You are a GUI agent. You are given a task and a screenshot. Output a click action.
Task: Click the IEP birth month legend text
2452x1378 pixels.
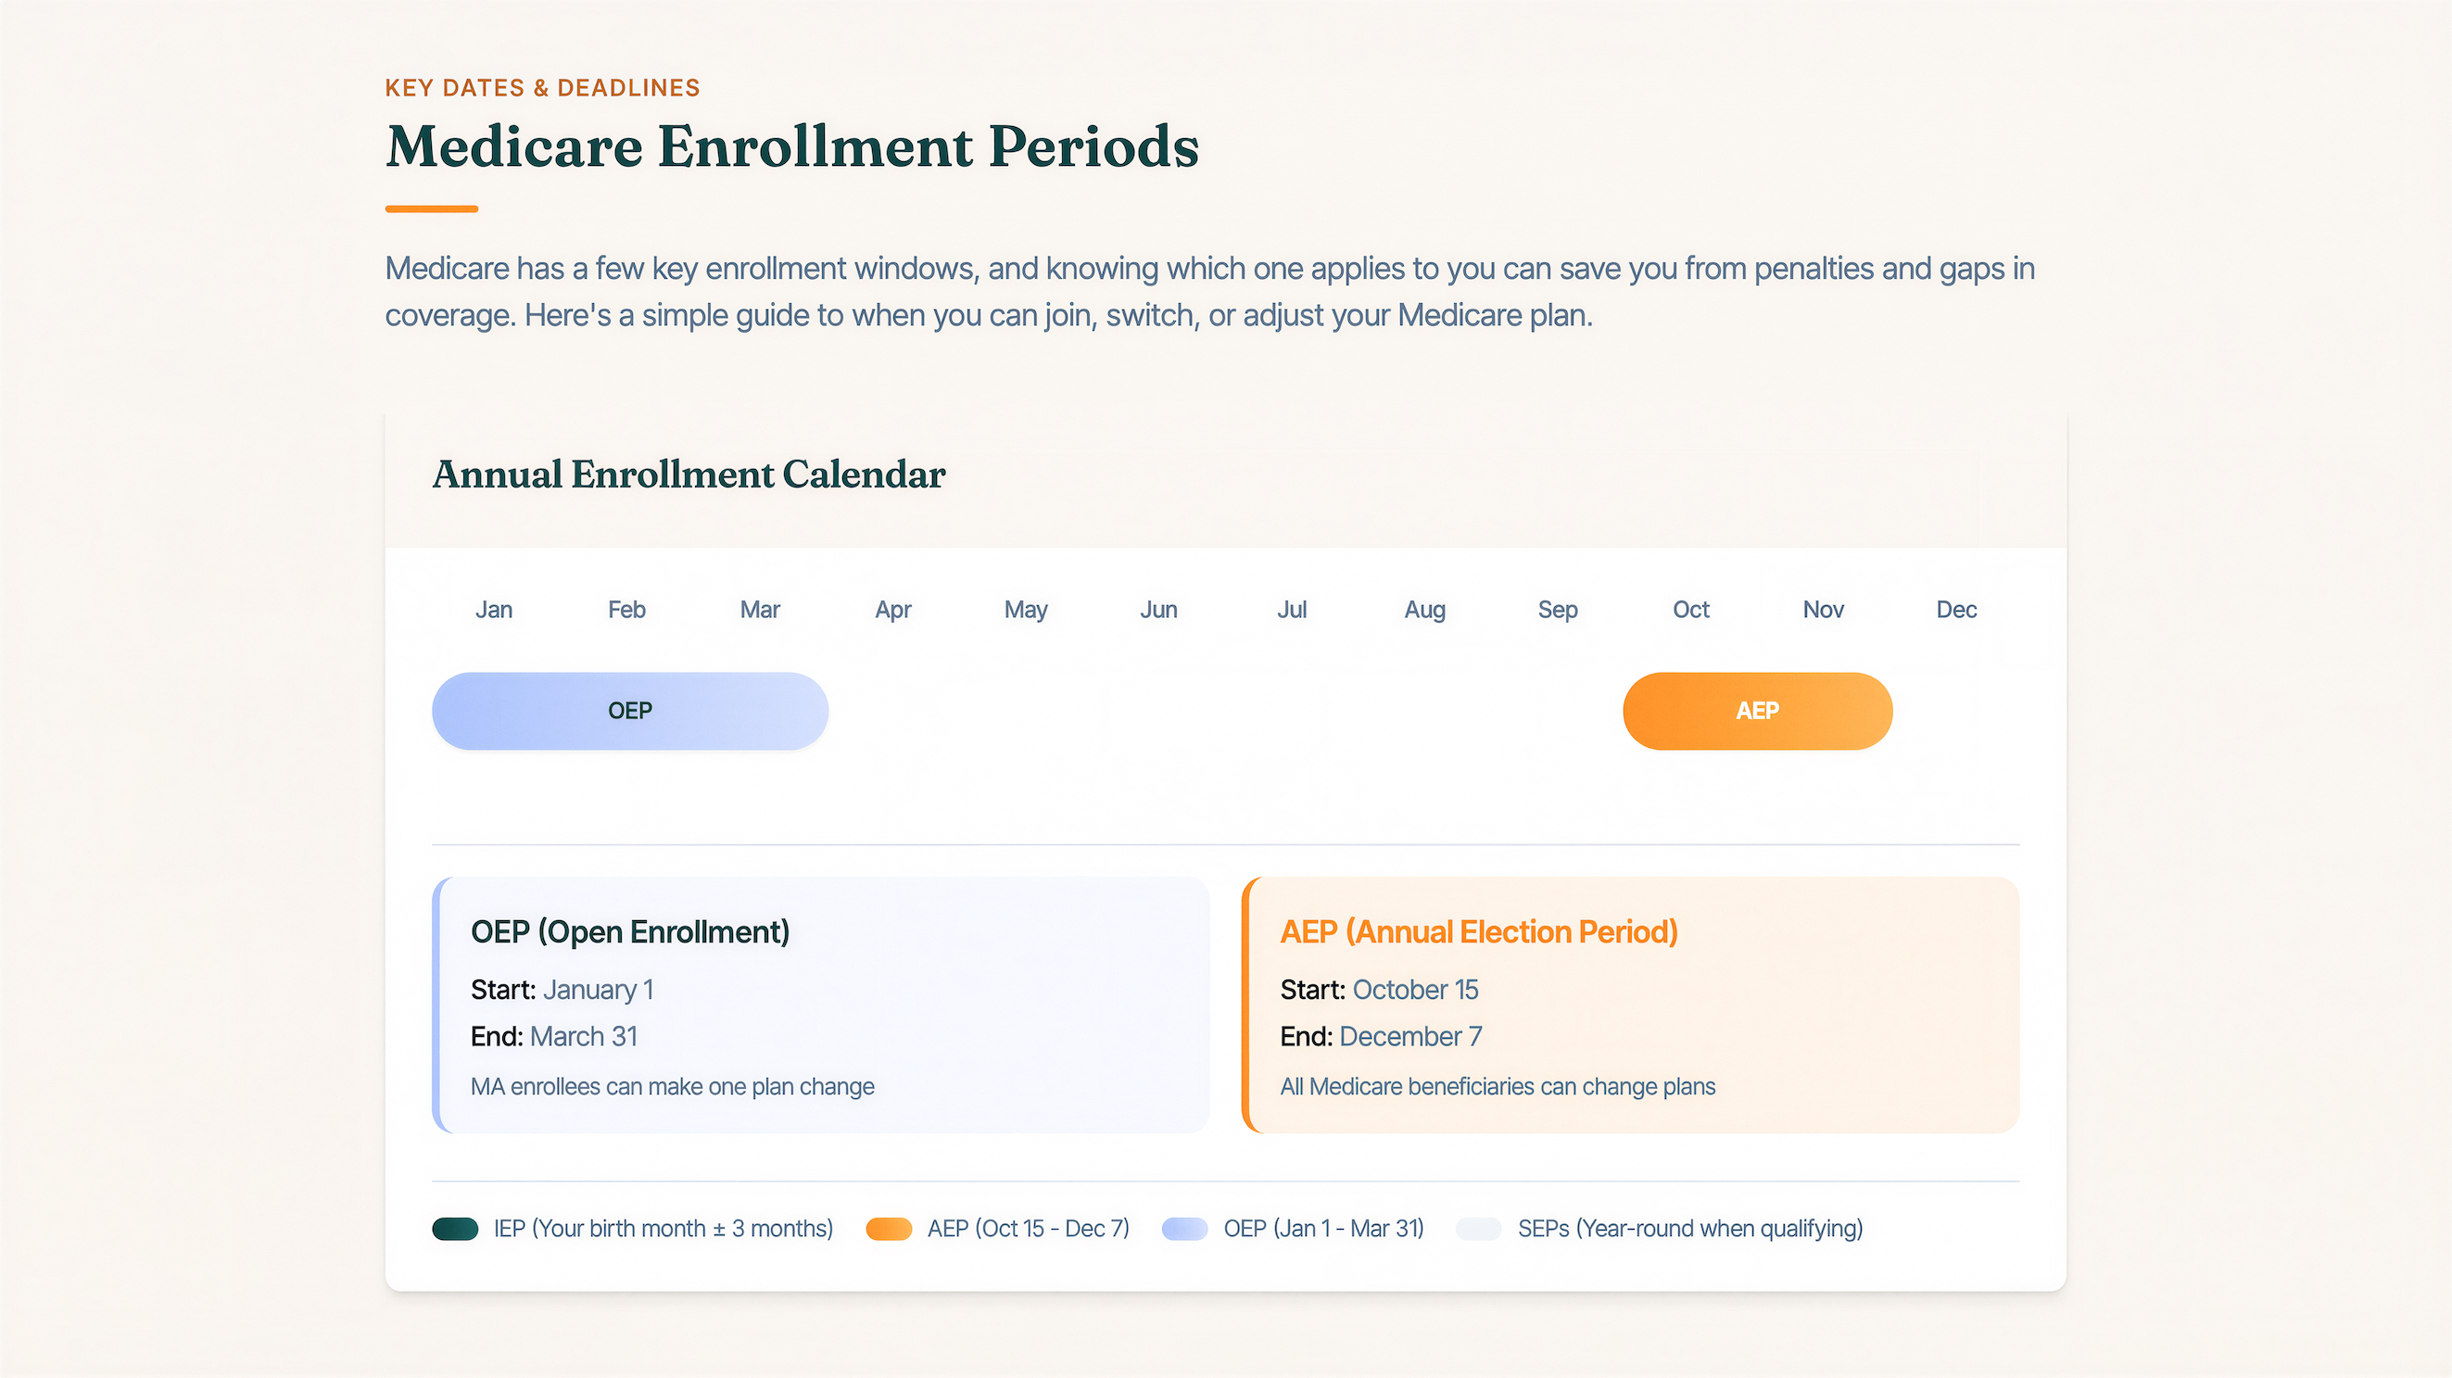pos(663,1229)
